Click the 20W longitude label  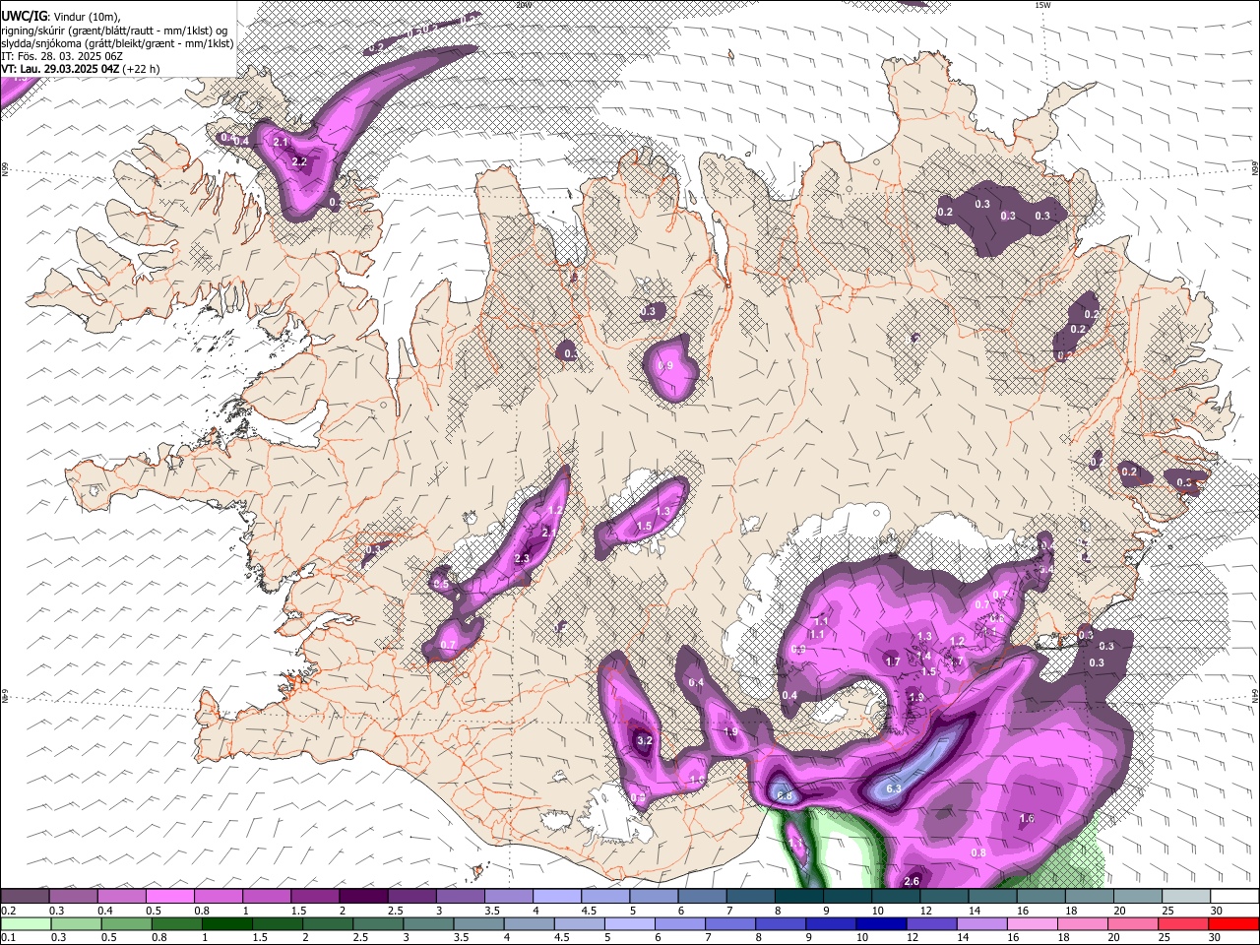523,5
